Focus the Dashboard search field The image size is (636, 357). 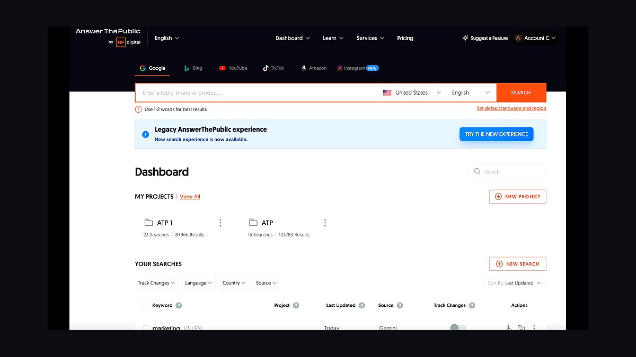[508, 171]
